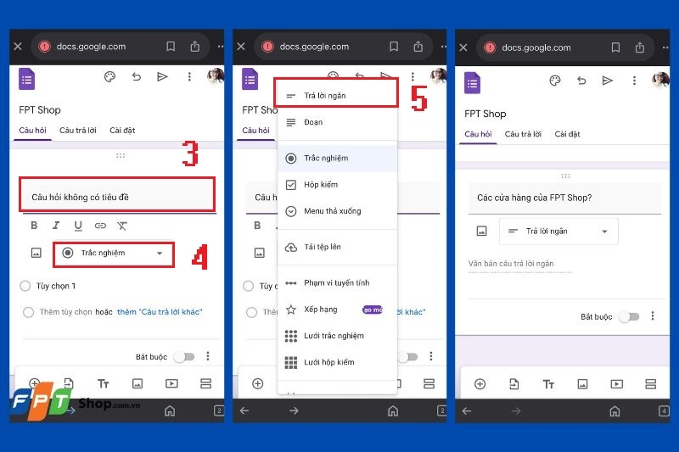Click the import questions icon in the right phone's toolbar
679x452 pixels.
pyautogui.click(x=514, y=384)
